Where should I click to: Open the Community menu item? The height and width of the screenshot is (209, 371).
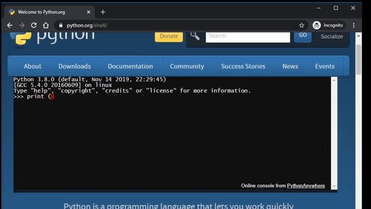(187, 66)
